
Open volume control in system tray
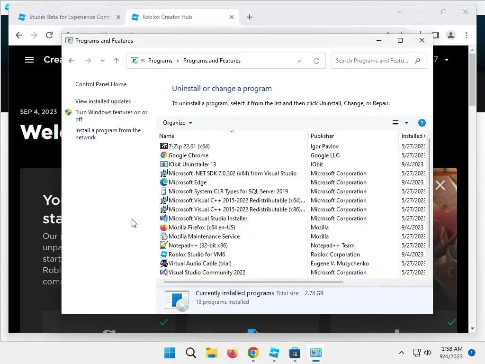[x=428, y=353]
